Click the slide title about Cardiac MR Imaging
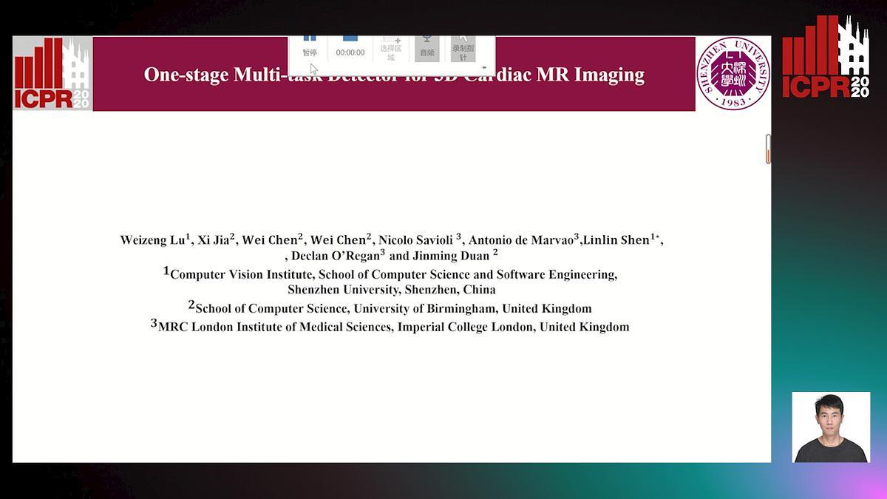Image resolution: width=887 pixels, height=499 pixels. [394, 75]
